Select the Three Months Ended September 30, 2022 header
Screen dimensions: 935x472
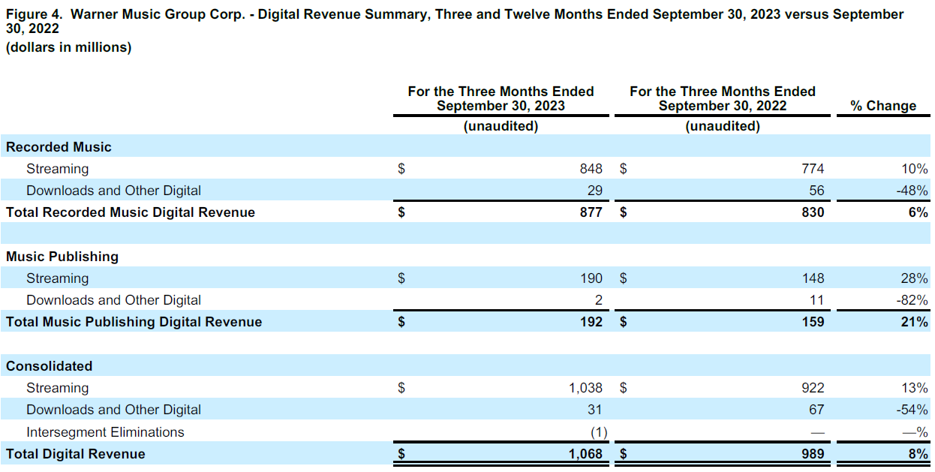(x=722, y=98)
